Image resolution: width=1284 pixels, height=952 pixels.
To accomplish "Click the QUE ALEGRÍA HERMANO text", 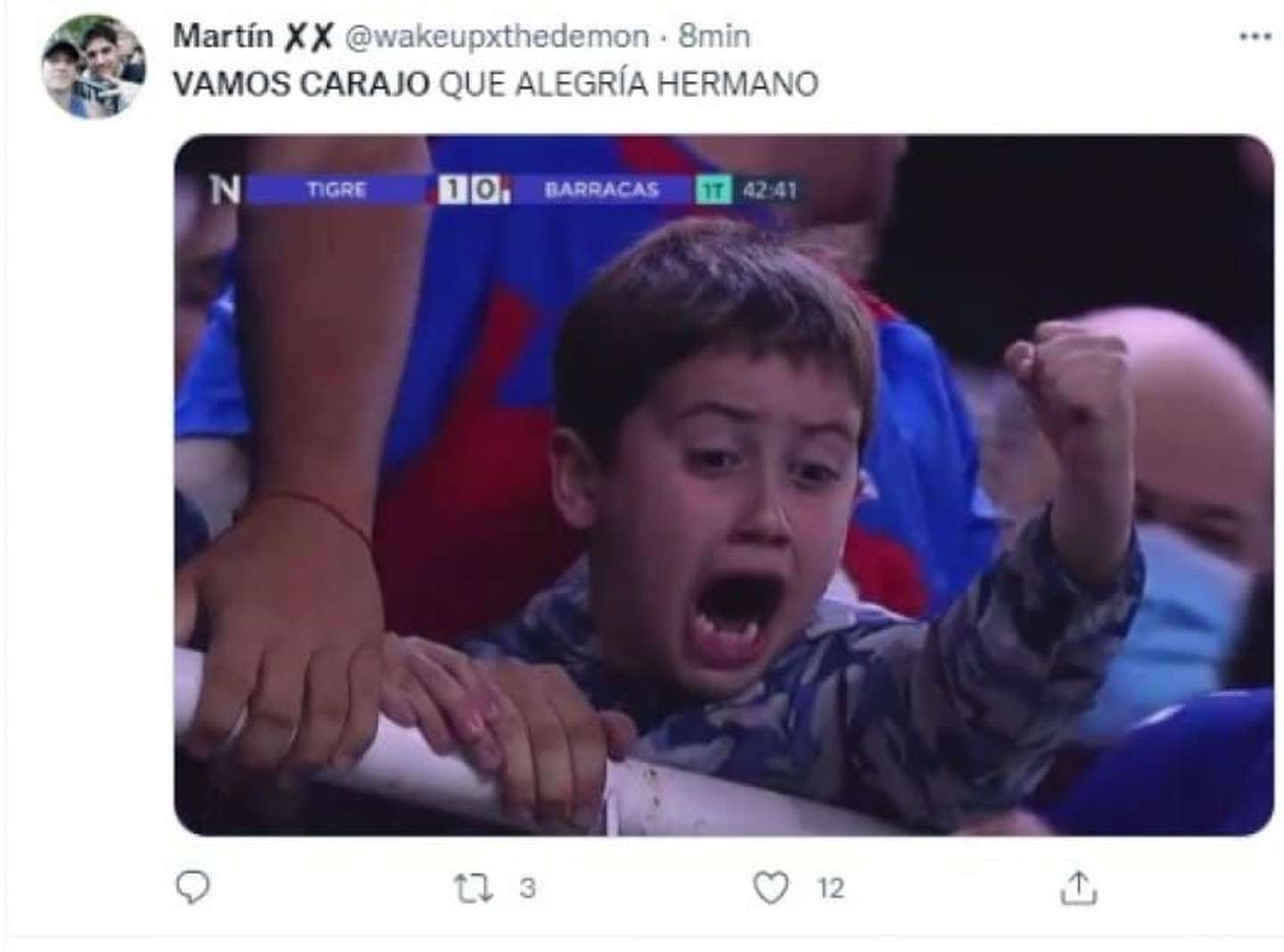I will [629, 84].
